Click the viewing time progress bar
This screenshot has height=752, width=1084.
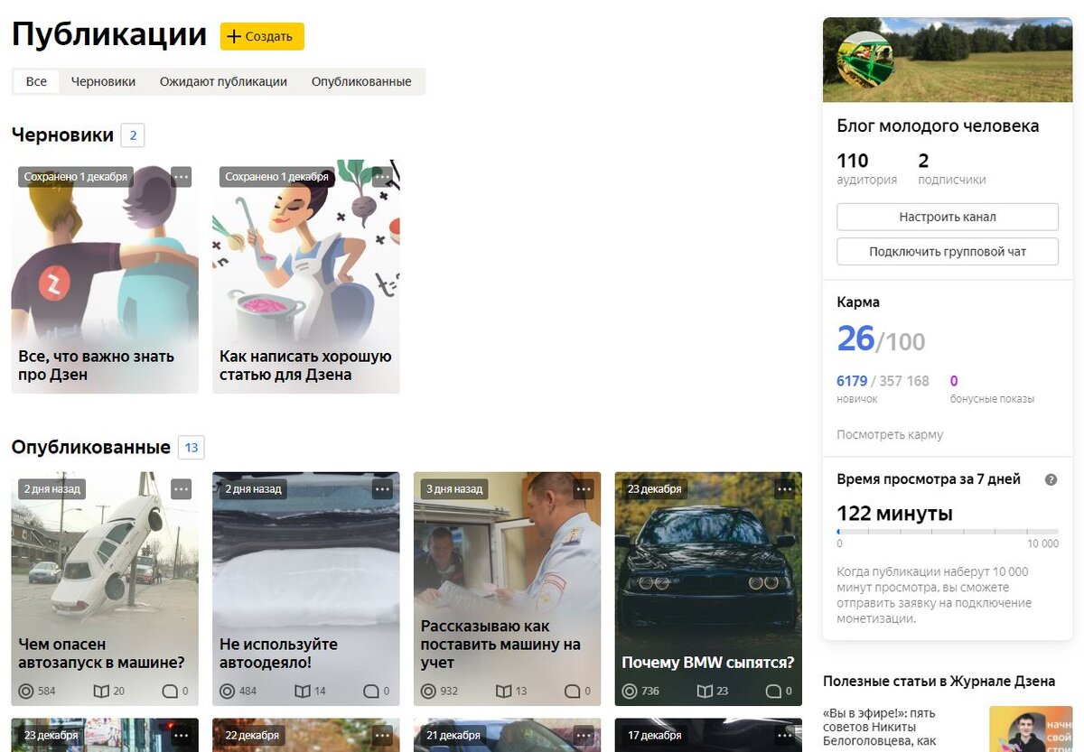948,532
